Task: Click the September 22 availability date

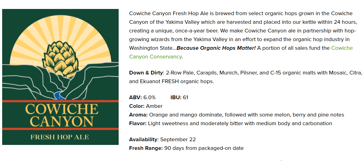Action: (178, 140)
